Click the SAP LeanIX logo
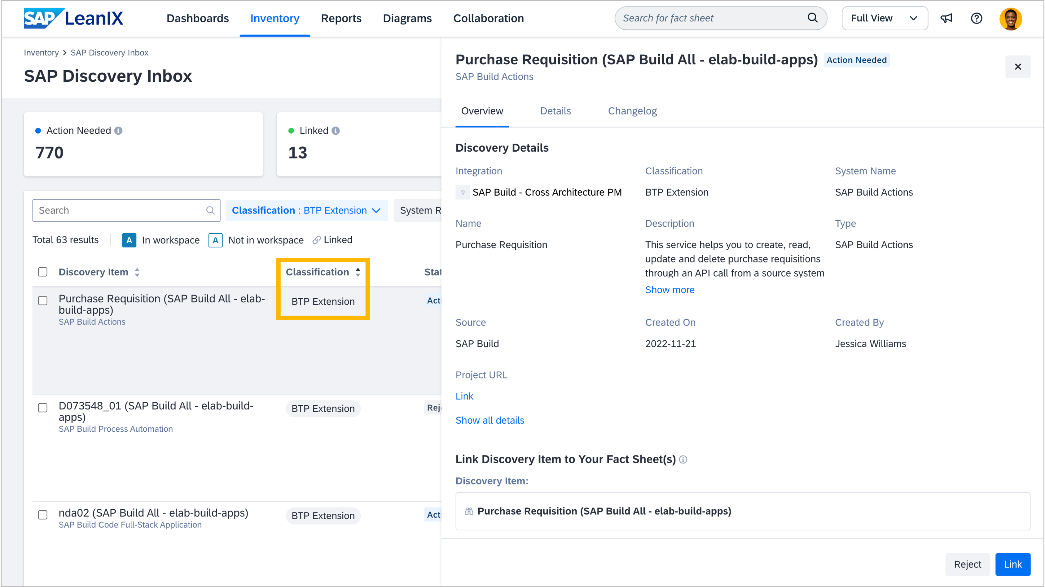1045x587 pixels. (x=73, y=18)
